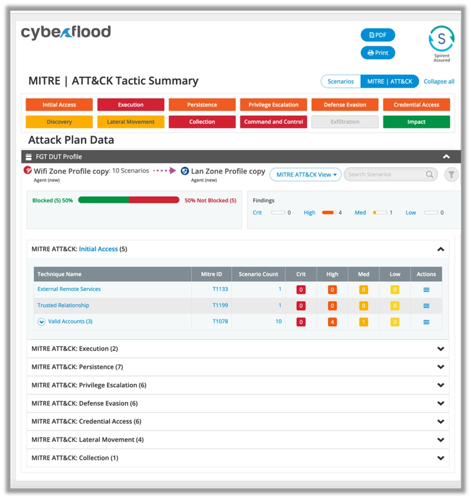Click the filter funnel icon
Image resolution: width=471 pixels, height=499 pixels.
pos(451,175)
